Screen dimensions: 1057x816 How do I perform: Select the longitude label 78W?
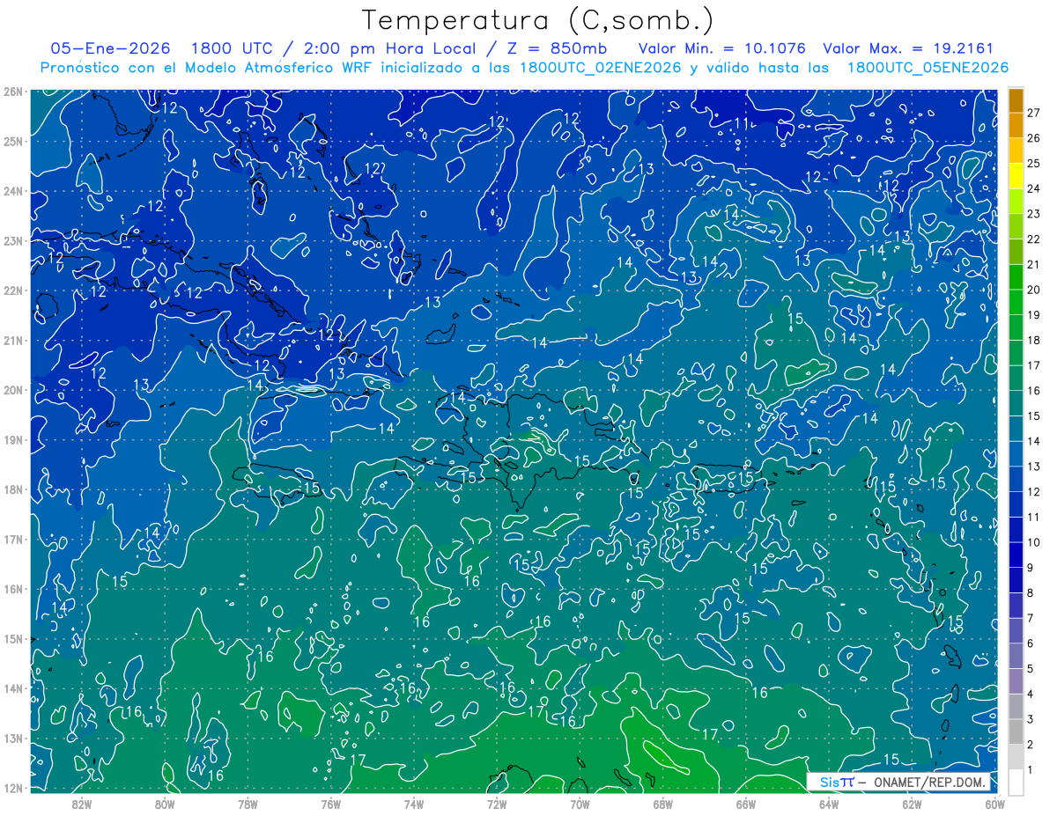click(x=248, y=804)
